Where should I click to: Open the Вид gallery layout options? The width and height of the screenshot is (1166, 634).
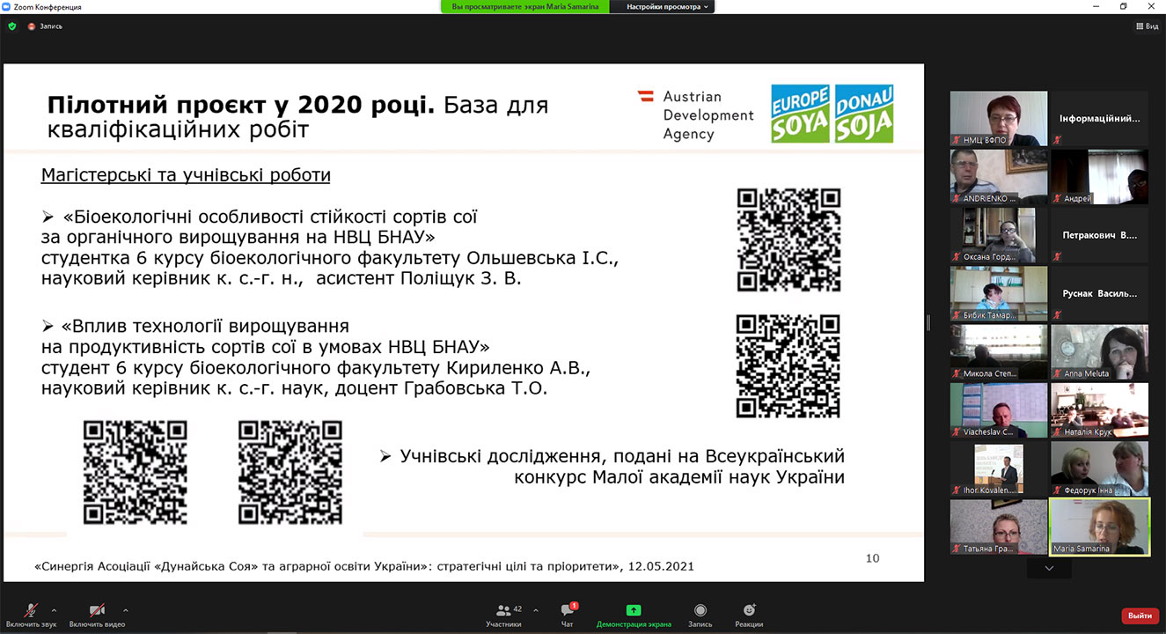click(x=1147, y=26)
